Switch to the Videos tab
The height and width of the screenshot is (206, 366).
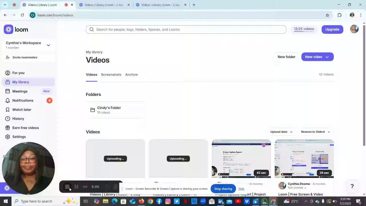[91, 74]
